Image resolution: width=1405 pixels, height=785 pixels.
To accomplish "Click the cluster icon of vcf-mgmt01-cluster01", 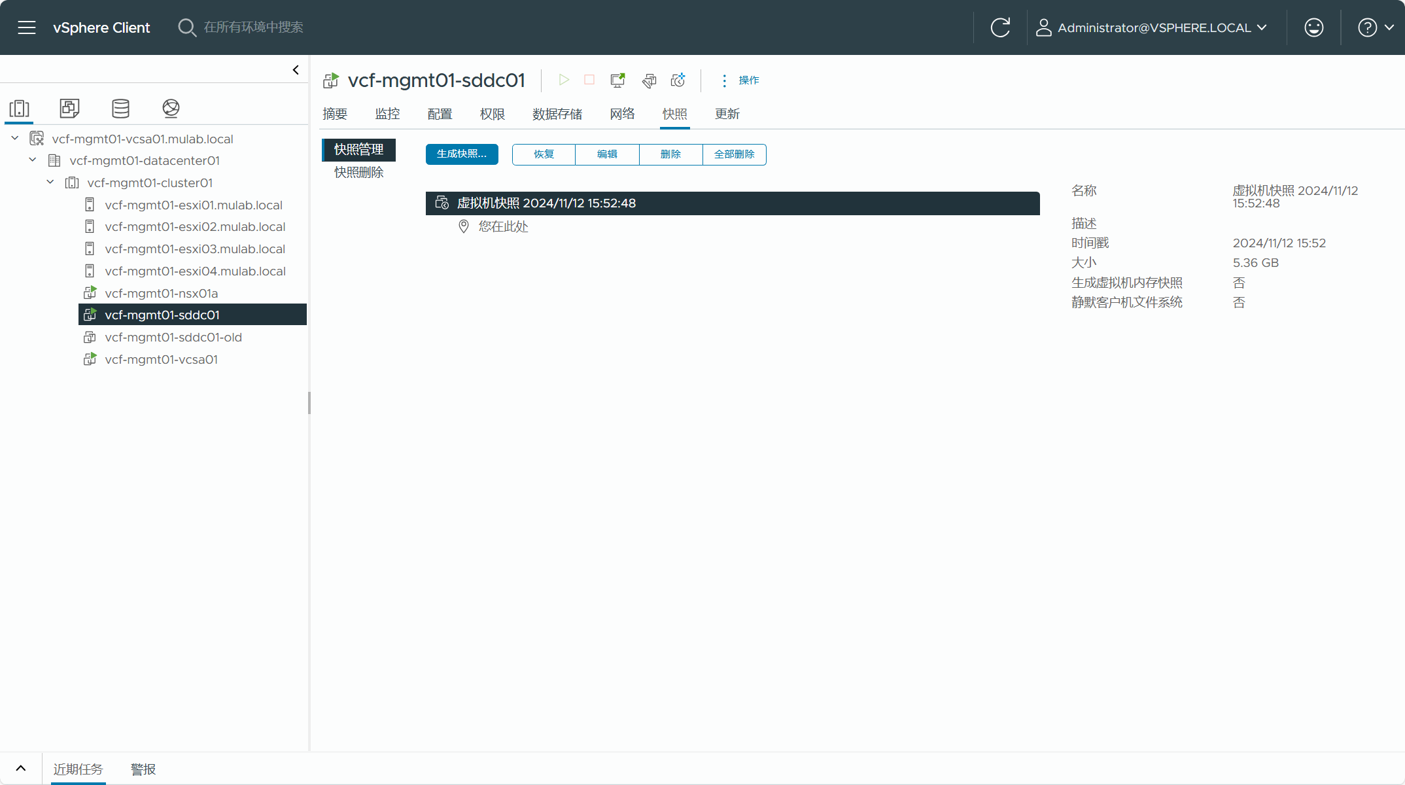I will point(72,183).
